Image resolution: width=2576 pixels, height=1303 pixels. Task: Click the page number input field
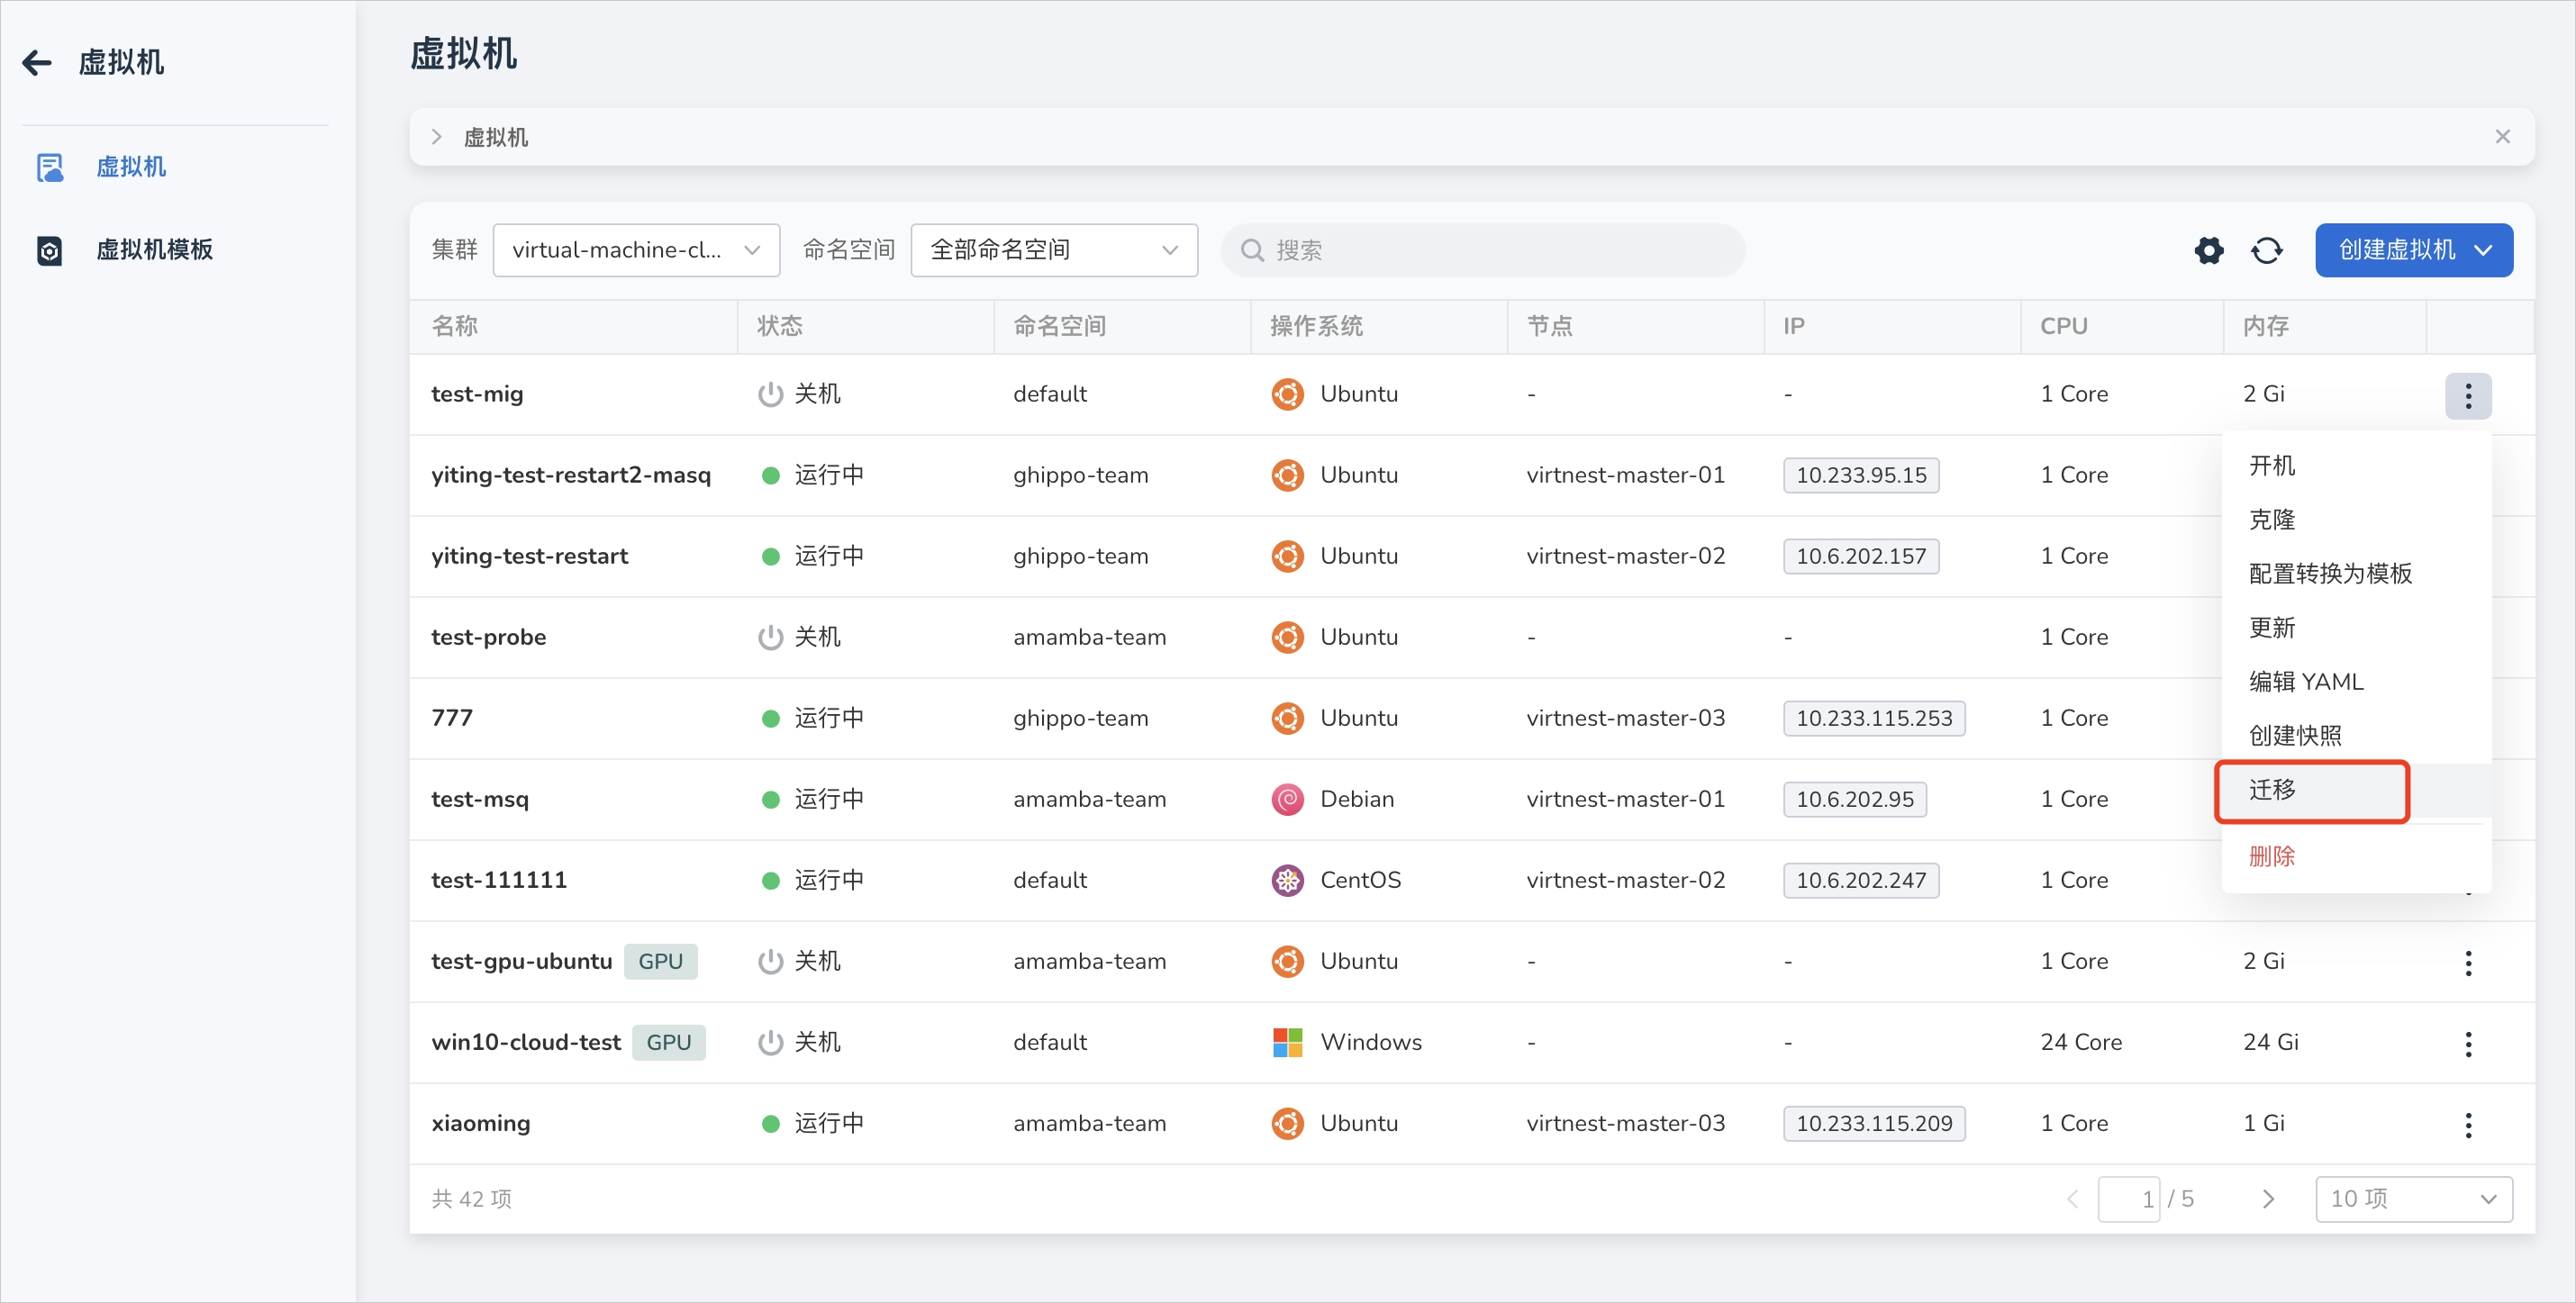2128,1199
